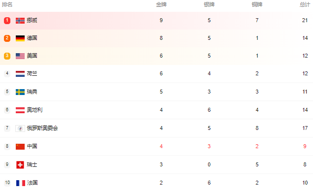Click the Netherlands flag icon

tap(20, 74)
